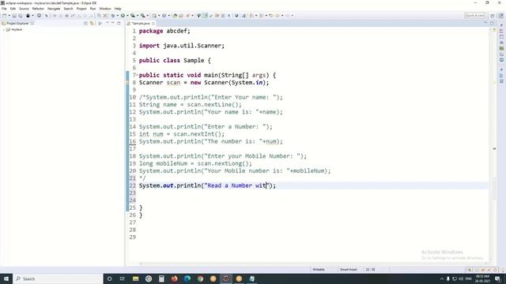Click the taskbar Search box
This screenshot has height=284, width=506.
(58, 278)
